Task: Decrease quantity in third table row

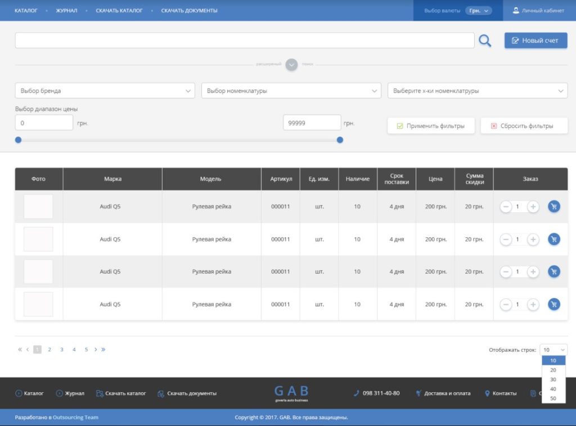Action: point(506,272)
